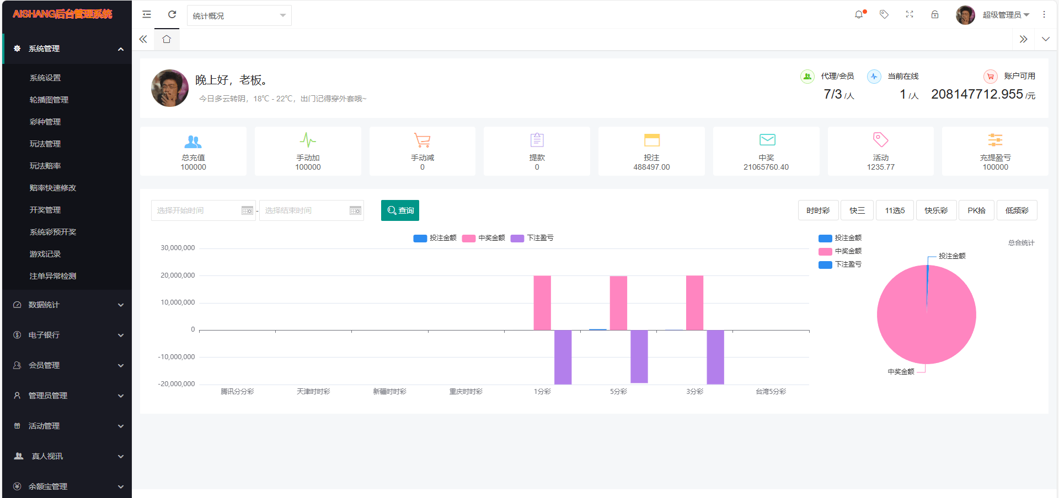1059x498 pixels.
Task: Toggle 投注金额 series in bar chart legend
Action: (435, 238)
